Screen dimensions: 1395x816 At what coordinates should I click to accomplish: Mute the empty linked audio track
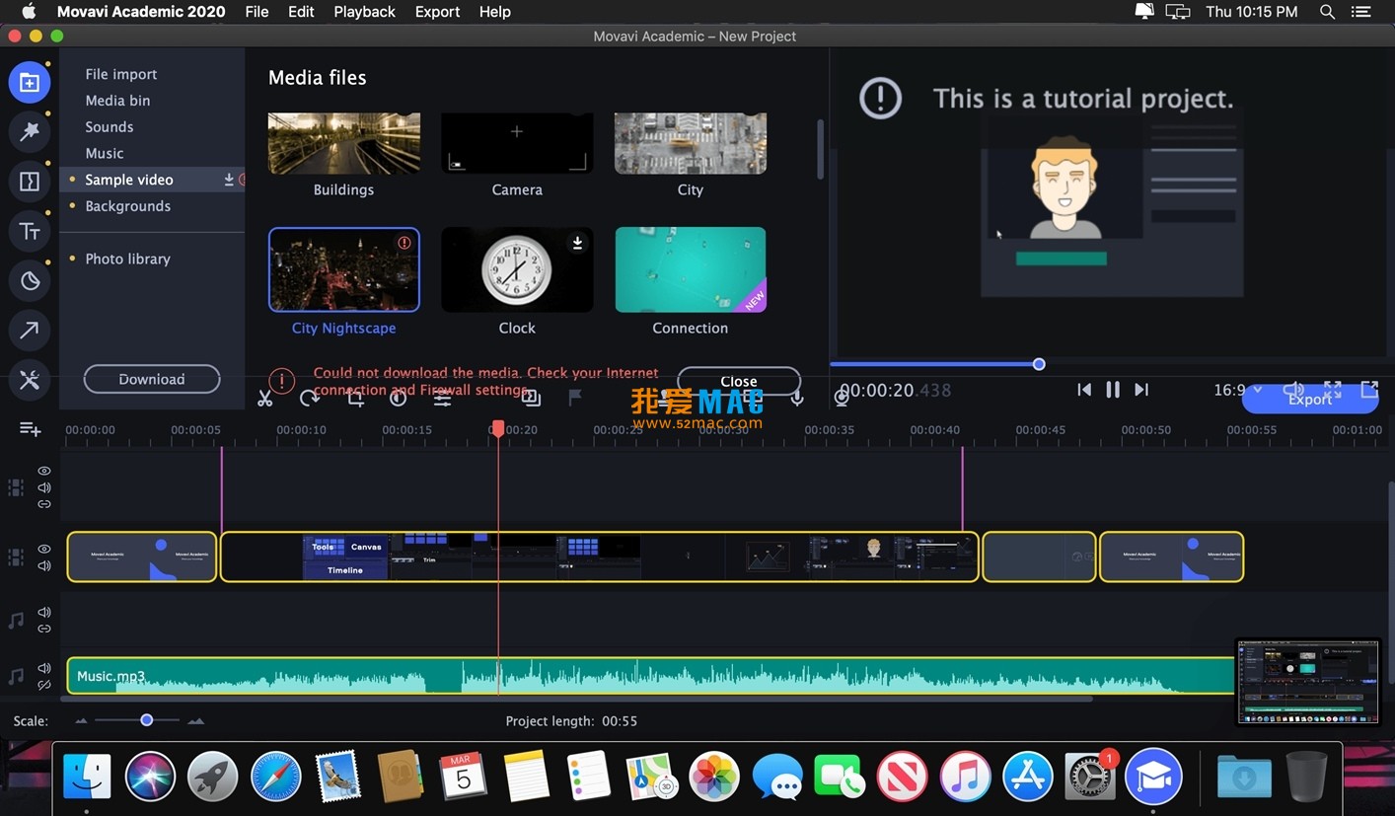point(44,613)
